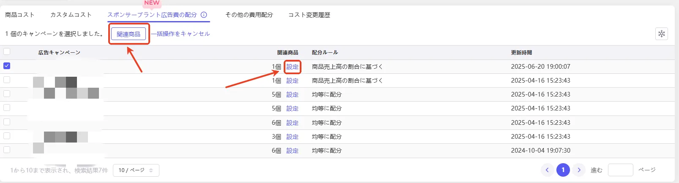Click 均等に配分 in the 3個 row
Image resolution: width=679 pixels, height=183 pixels.
point(326,137)
